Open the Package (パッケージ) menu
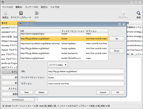143x109 pixels. tap(31, 7)
